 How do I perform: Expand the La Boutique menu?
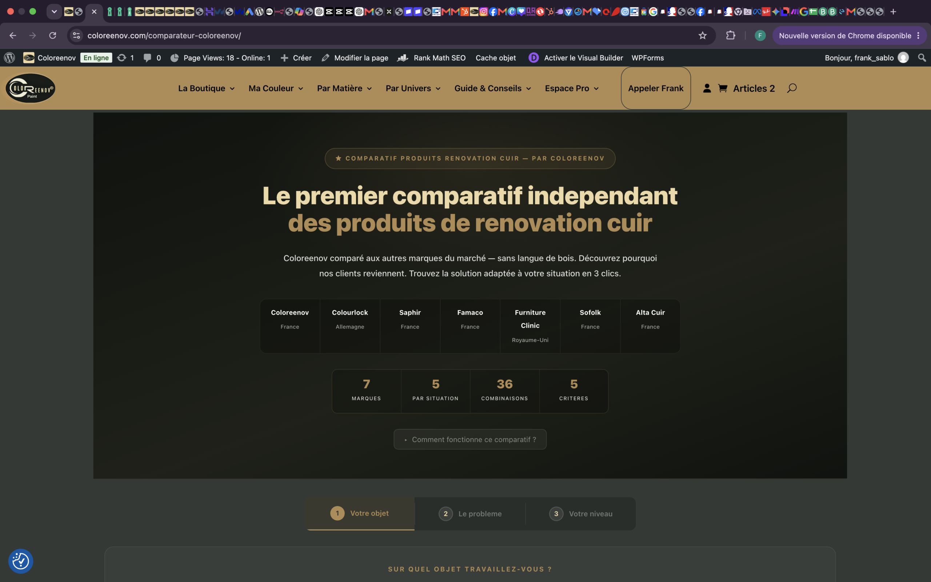[206, 88]
